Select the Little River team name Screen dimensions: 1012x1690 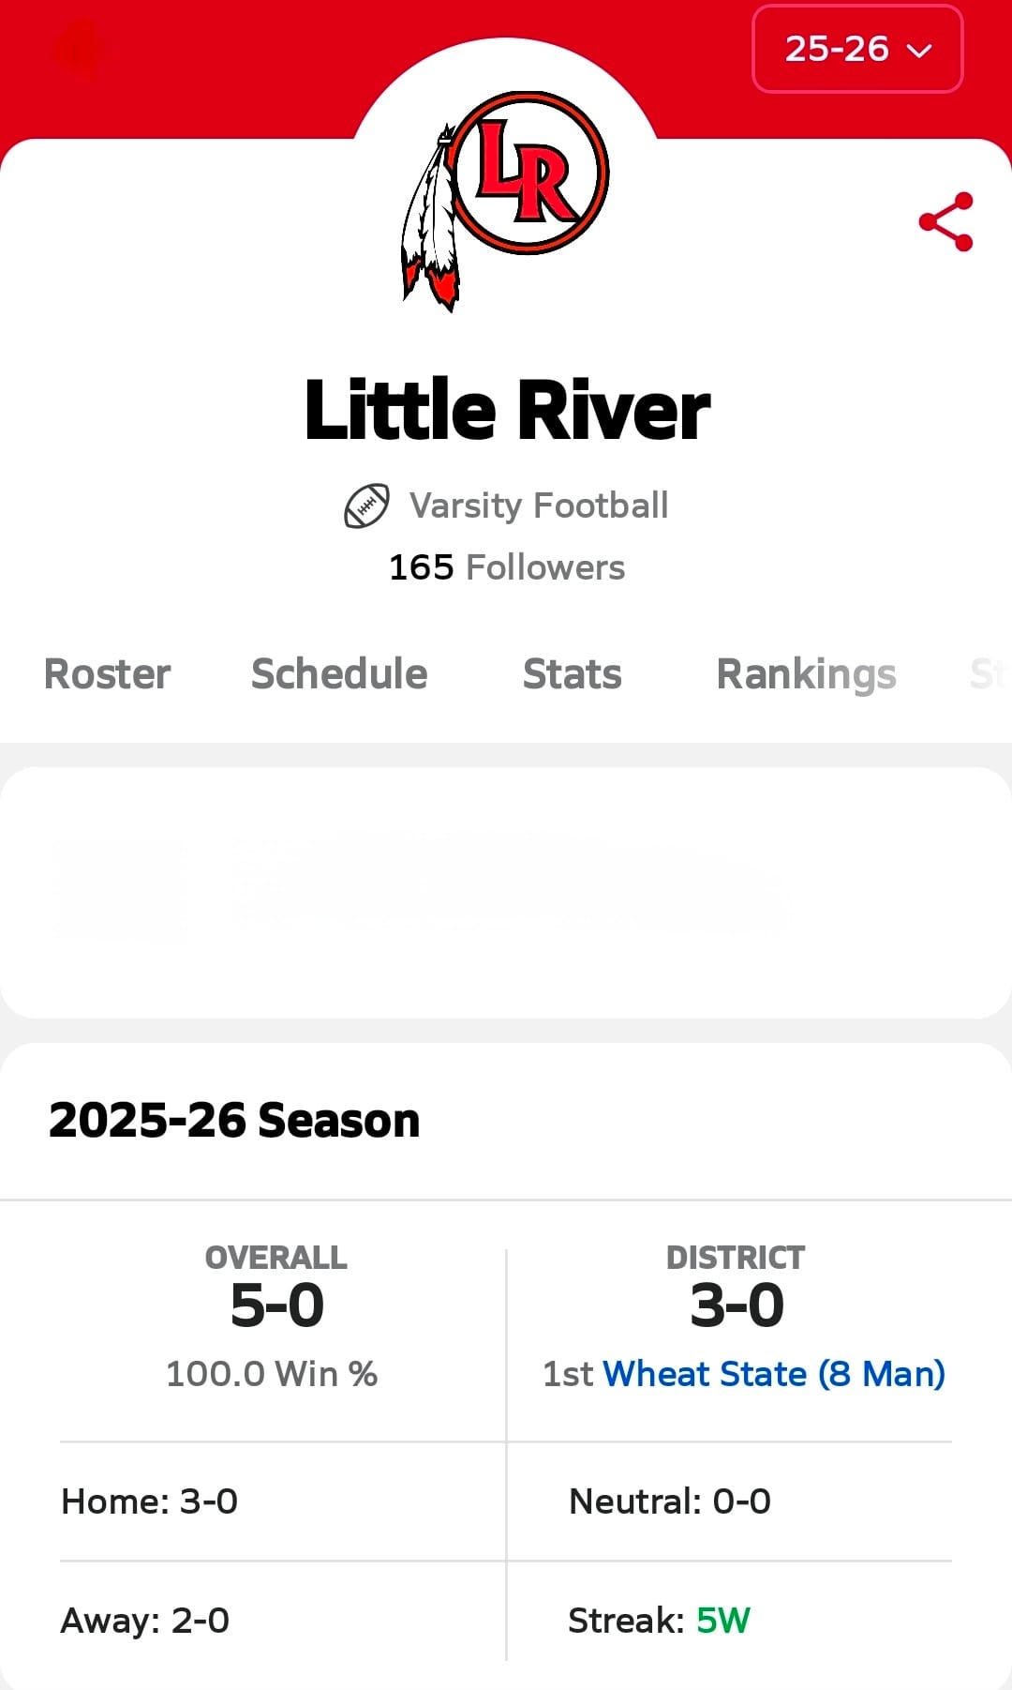(x=507, y=411)
